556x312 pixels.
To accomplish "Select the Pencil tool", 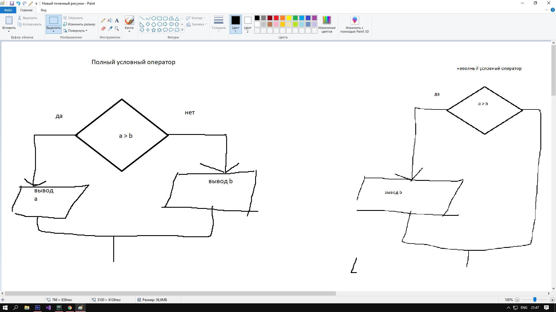I will (103, 21).
